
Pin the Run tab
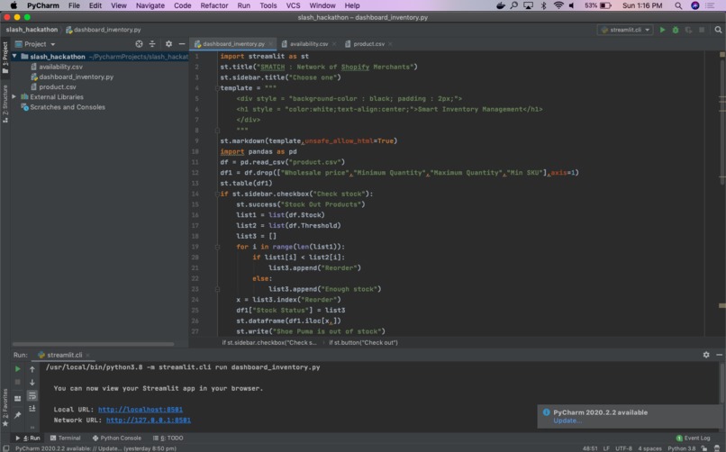tap(18, 415)
